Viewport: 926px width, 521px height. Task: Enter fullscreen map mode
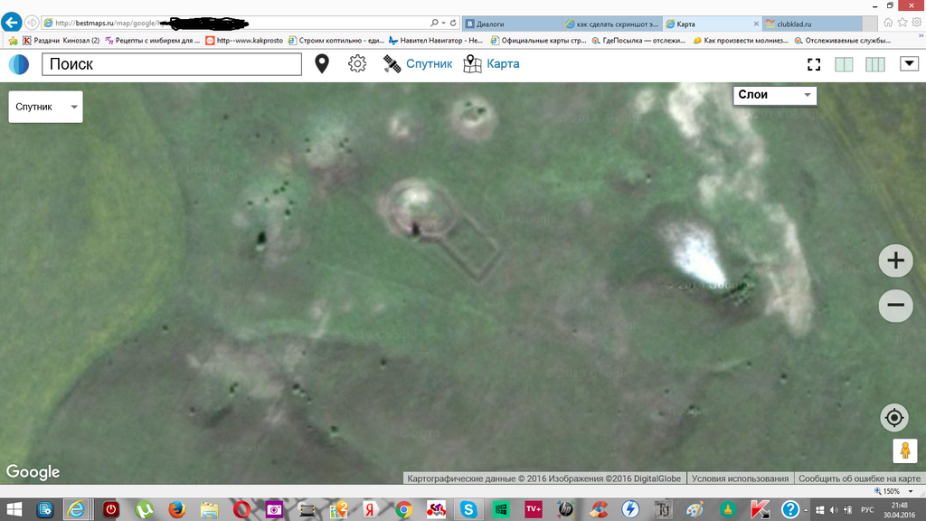tap(814, 64)
